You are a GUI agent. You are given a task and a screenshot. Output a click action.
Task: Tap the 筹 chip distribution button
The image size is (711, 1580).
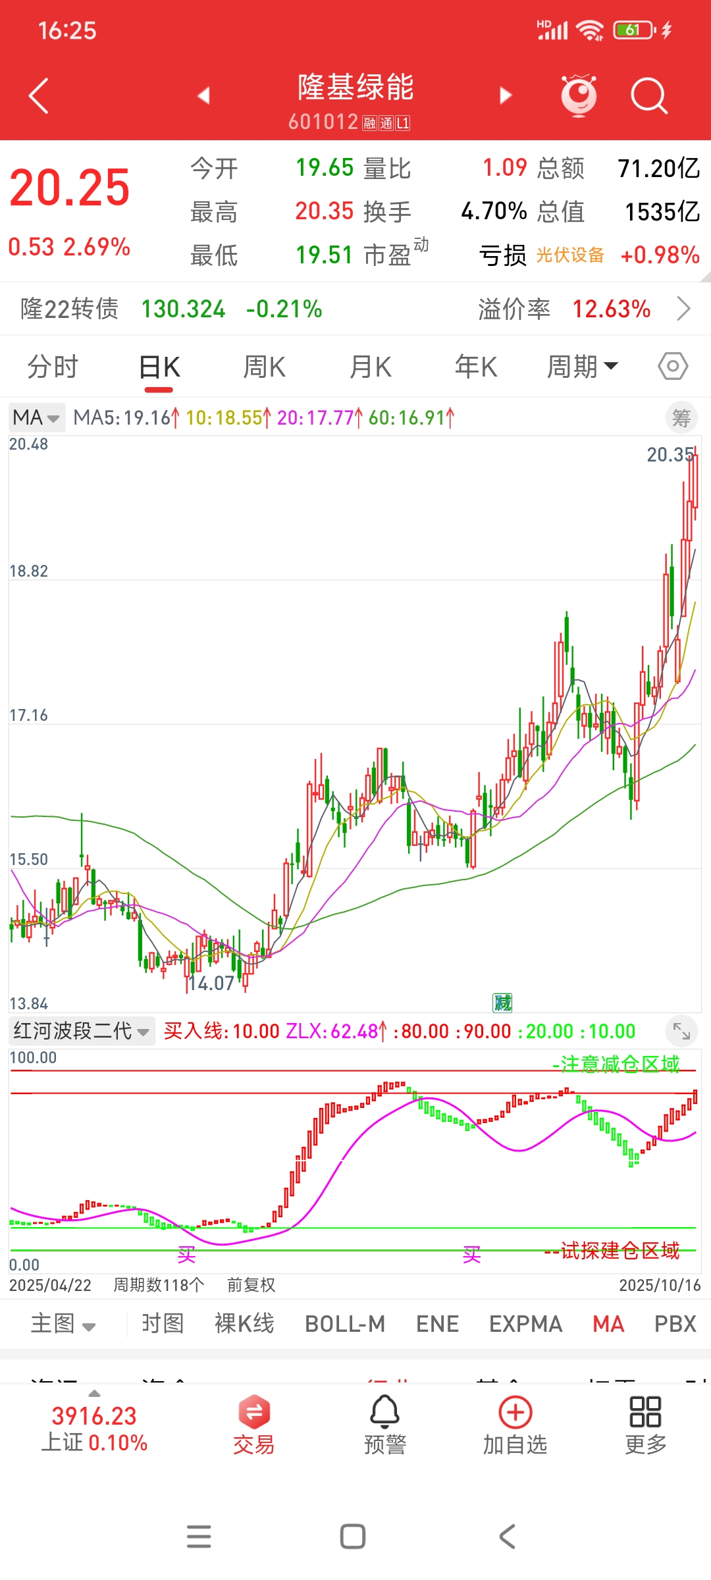click(x=681, y=418)
